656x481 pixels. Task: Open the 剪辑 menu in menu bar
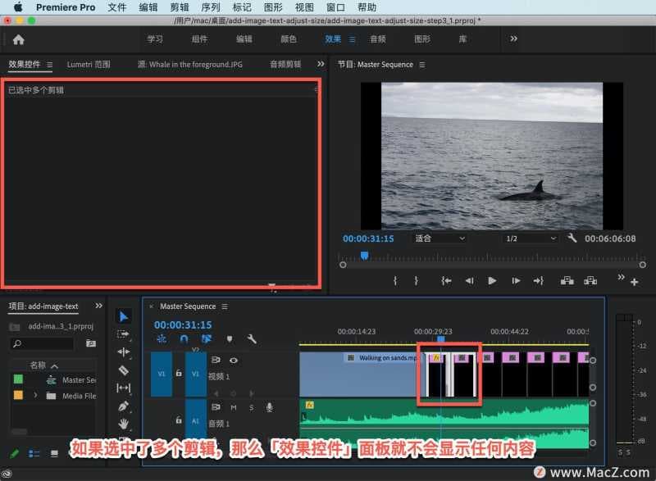pyautogui.click(x=179, y=7)
